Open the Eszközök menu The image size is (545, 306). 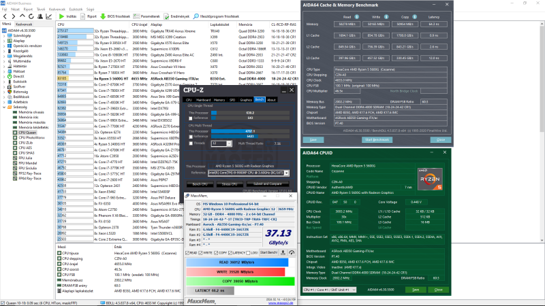(x=76, y=10)
